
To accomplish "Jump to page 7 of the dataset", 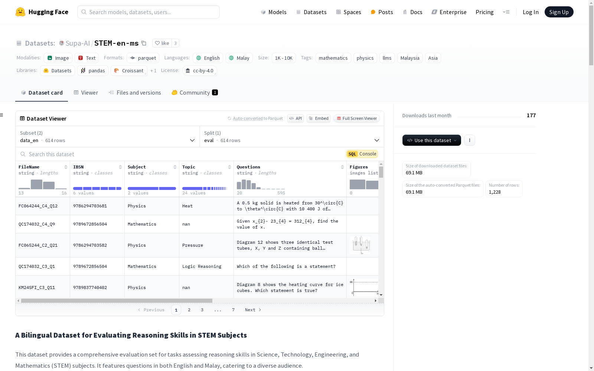I will click(233, 310).
